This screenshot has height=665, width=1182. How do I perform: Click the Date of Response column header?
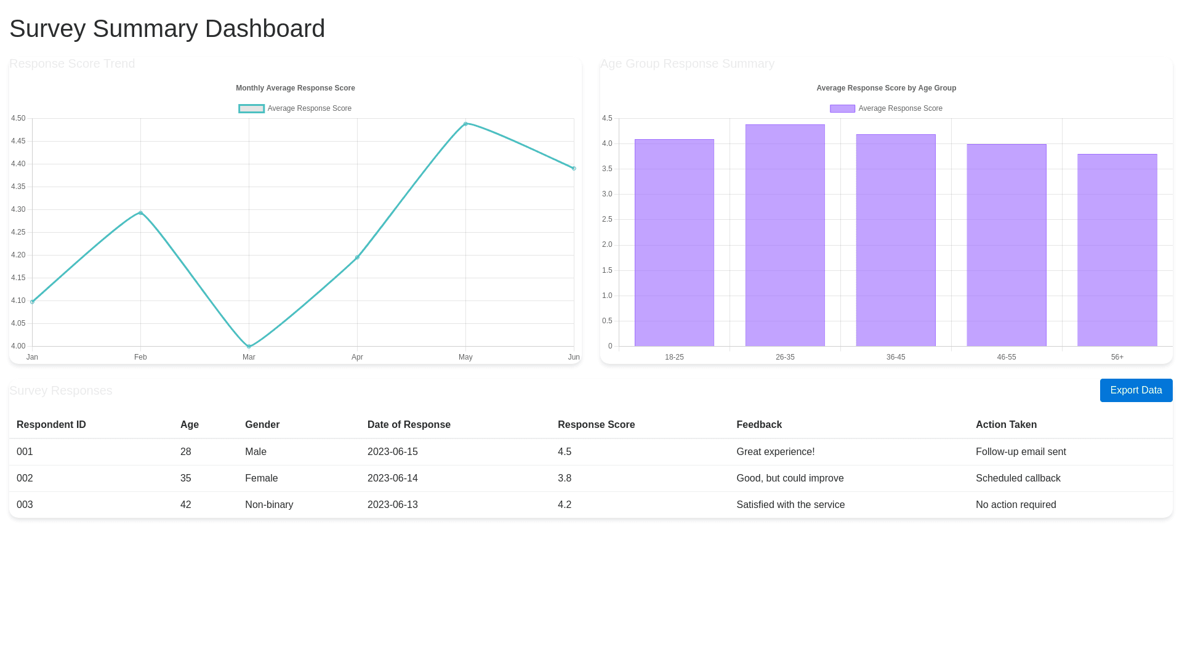tap(409, 425)
